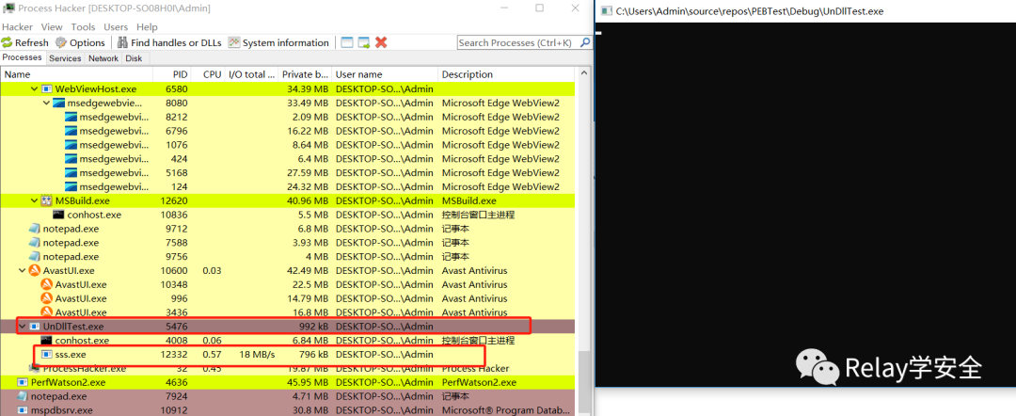Open the Hacker menu
The width and height of the screenshot is (1016, 416).
point(17,27)
